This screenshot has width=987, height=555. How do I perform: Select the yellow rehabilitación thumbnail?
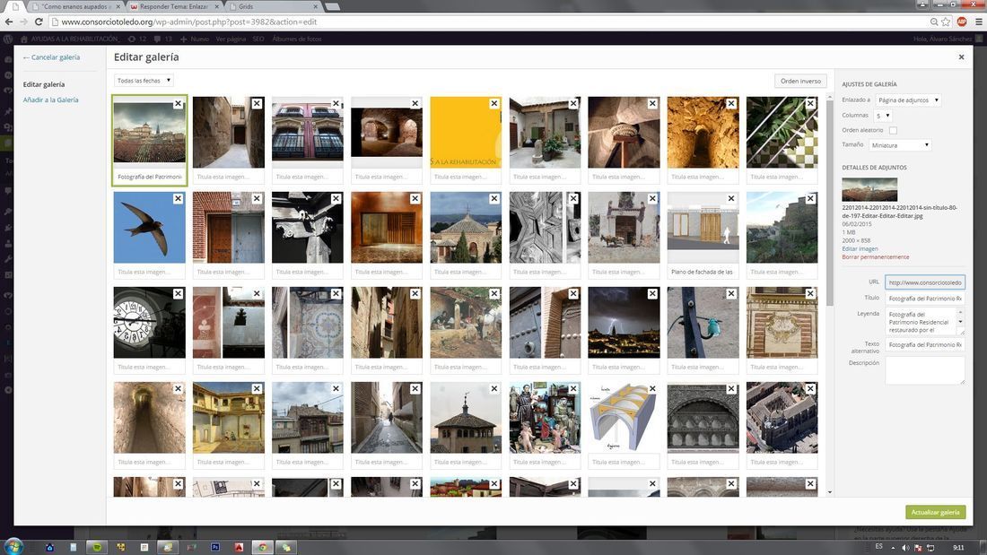coord(466,133)
